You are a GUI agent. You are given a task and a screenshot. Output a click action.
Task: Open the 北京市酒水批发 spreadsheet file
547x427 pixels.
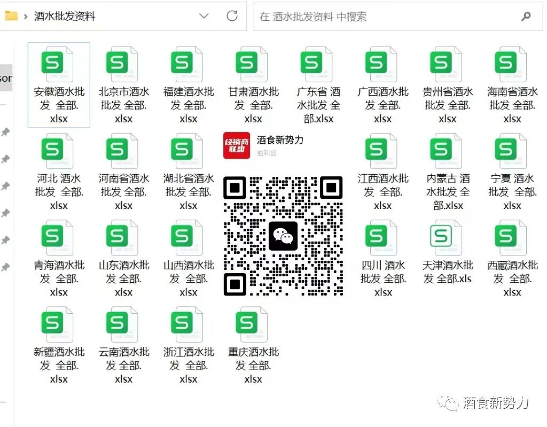coord(123,64)
